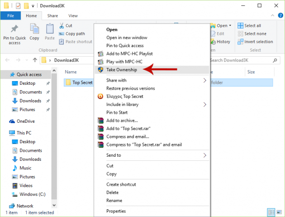Select the Top Secret folder icon
The image size is (285, 217).
[x=68, y=82]
